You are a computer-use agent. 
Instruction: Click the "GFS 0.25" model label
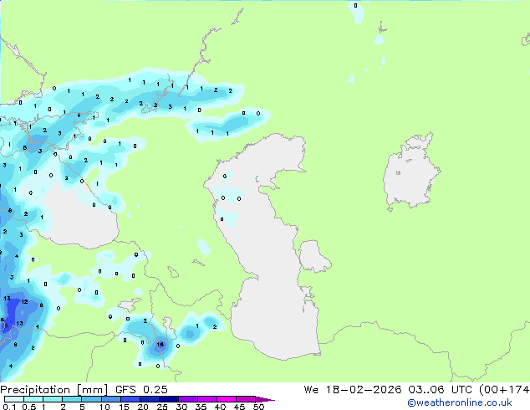click(x=141, y=390)
